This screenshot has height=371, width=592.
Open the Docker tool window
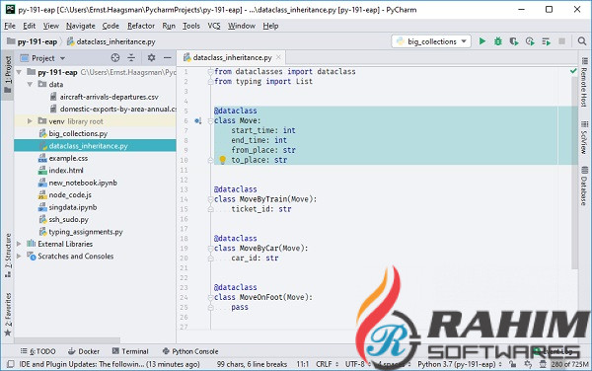(84, 351)
